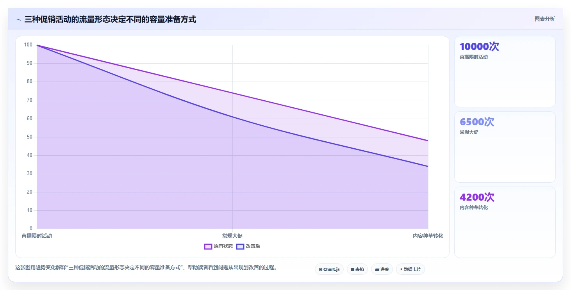Toggle the 改善后 legend series

248,246
